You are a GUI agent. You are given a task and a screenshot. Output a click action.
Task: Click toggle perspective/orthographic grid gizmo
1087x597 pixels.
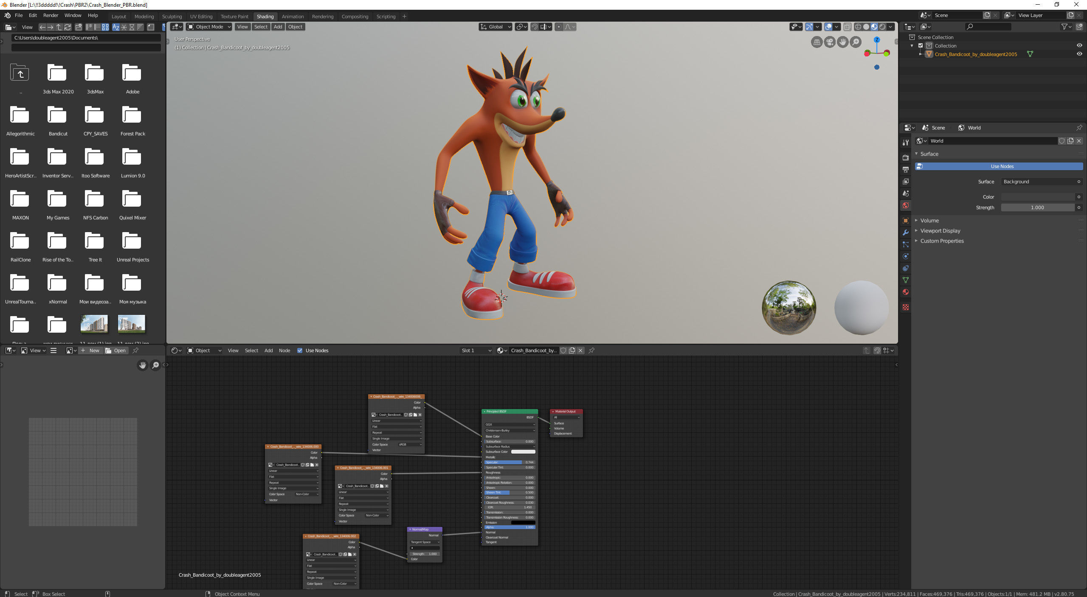817,42
